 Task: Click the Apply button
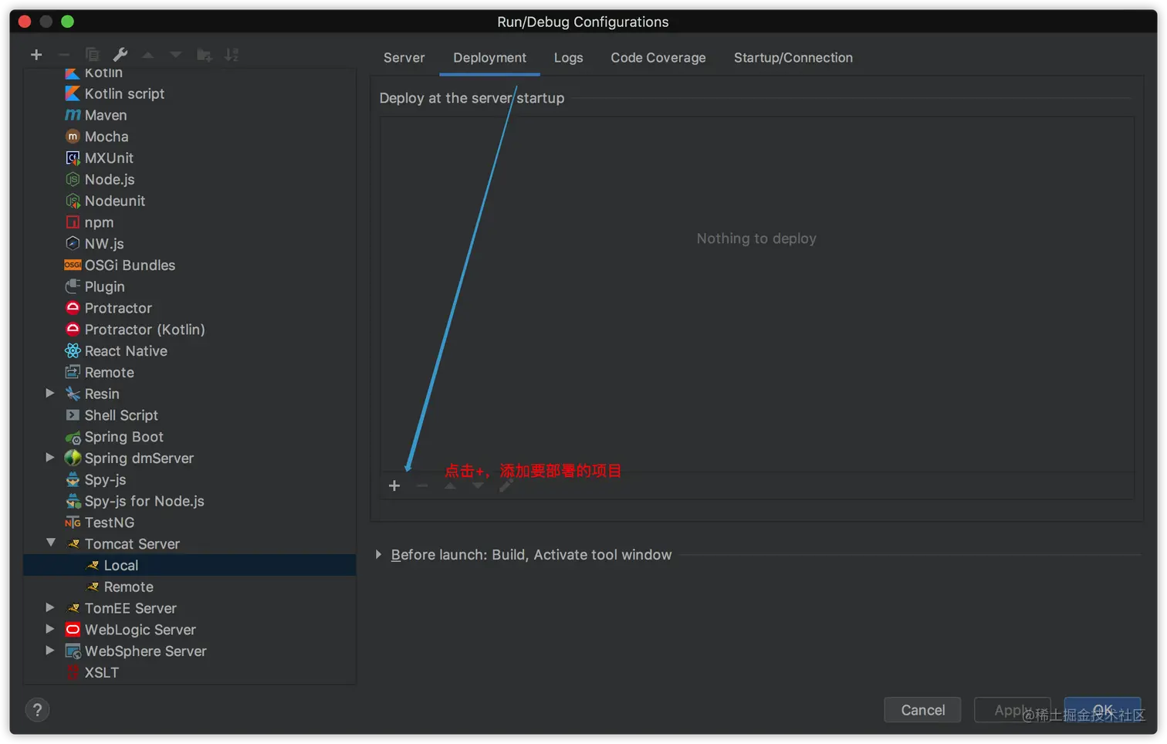pos(1012,710)
